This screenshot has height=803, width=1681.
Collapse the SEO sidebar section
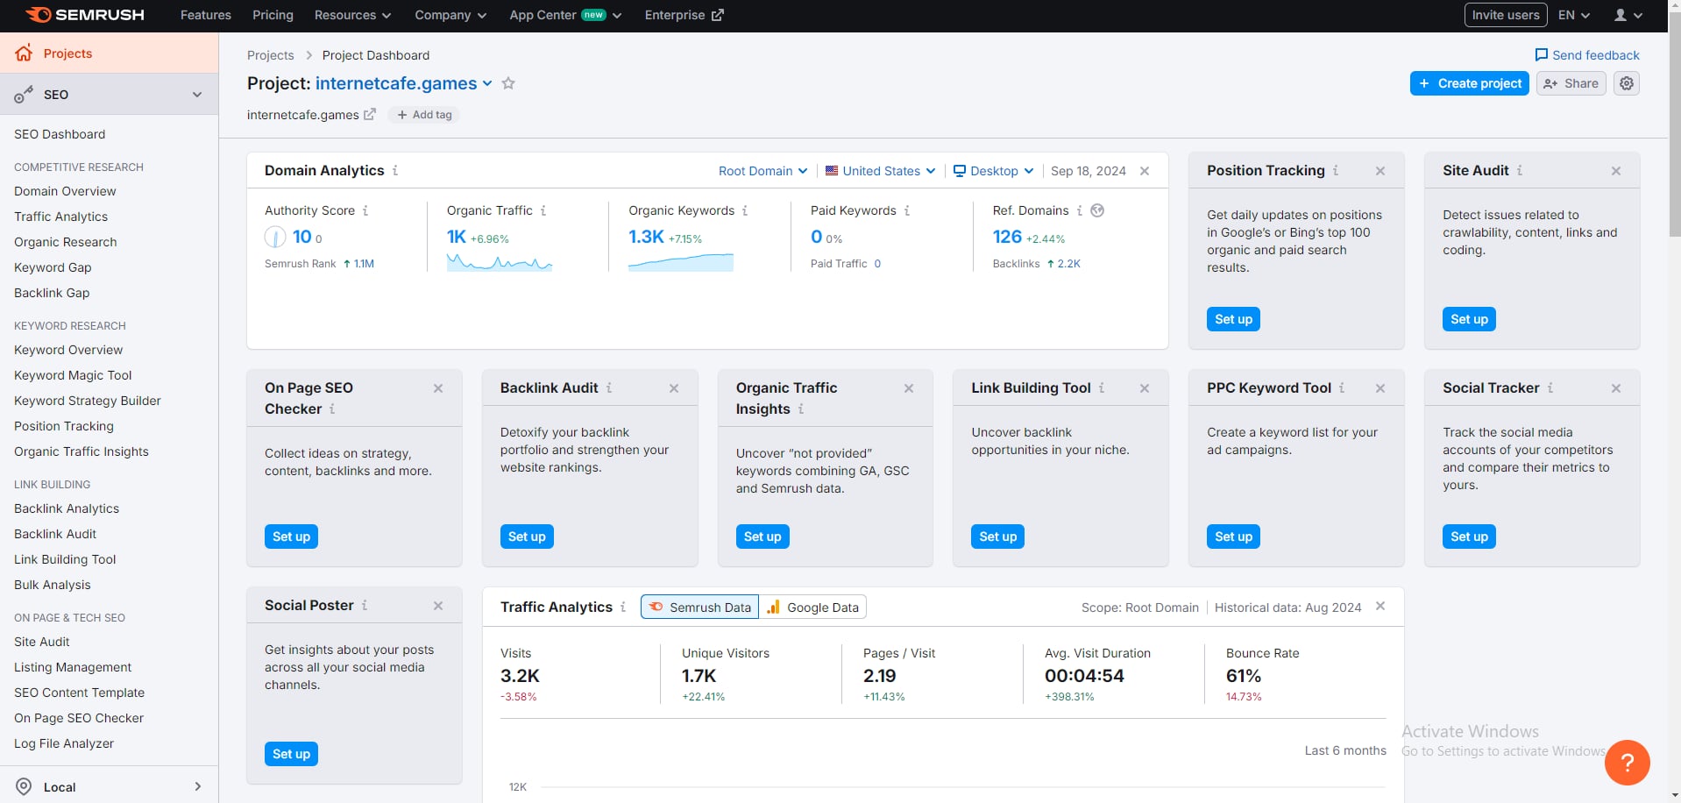197,95
